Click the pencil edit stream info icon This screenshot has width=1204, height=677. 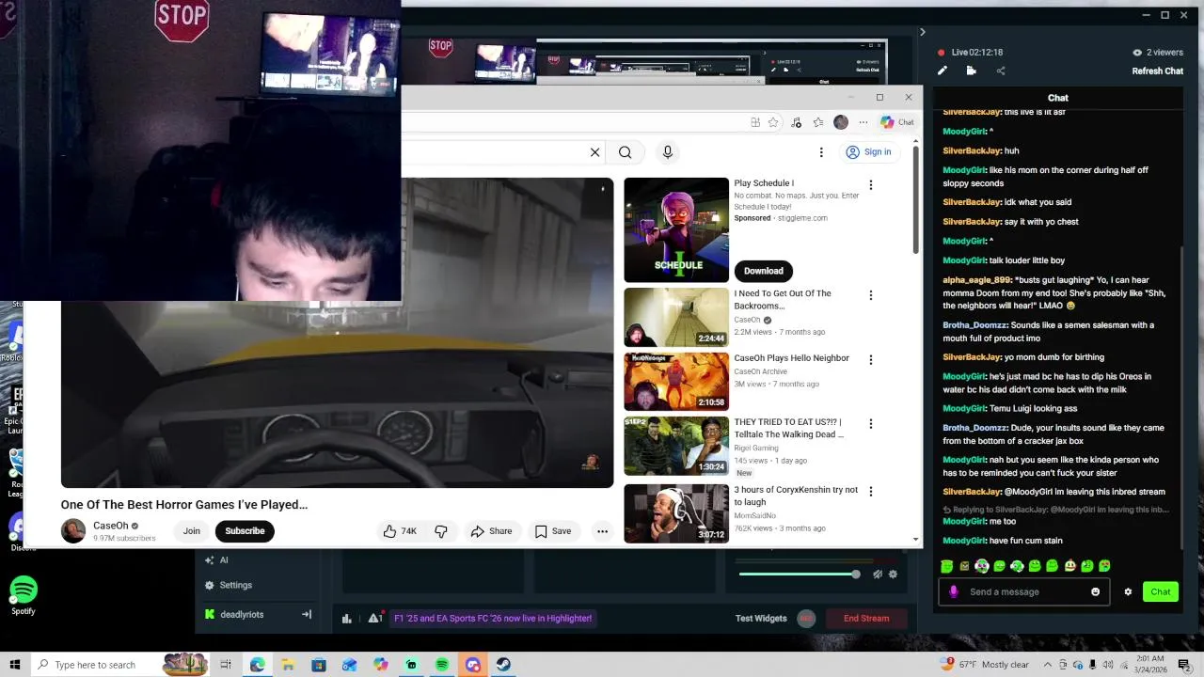(943, 71)
